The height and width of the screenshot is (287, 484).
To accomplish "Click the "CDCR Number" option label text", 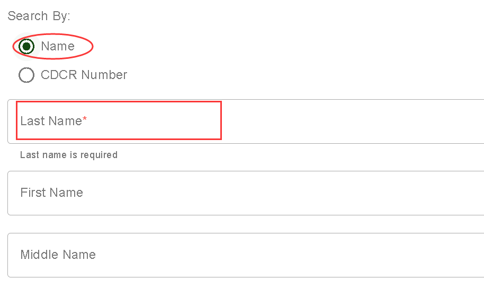I will (x=84, y=75).
